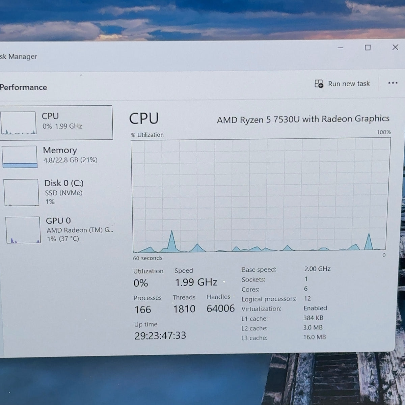Click the Run new task button
The image size is (405, 405).
[342, 84]
